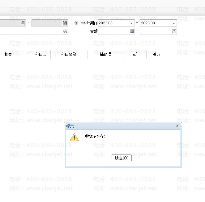Click the 摘要 column header
Image resolution: width=205 pixels, height=202 pixels.
(x=16, y=54)
